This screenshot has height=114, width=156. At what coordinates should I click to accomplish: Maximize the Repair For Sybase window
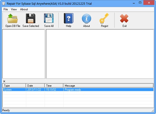(140, 3)
